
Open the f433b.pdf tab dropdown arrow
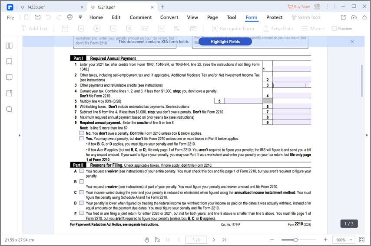[23, 7]
